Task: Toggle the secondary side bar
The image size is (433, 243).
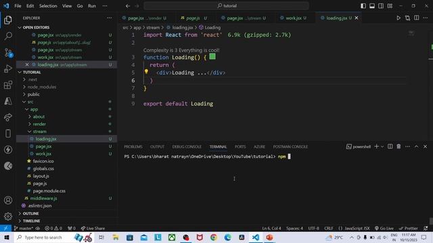Action: tap(381, 6)
